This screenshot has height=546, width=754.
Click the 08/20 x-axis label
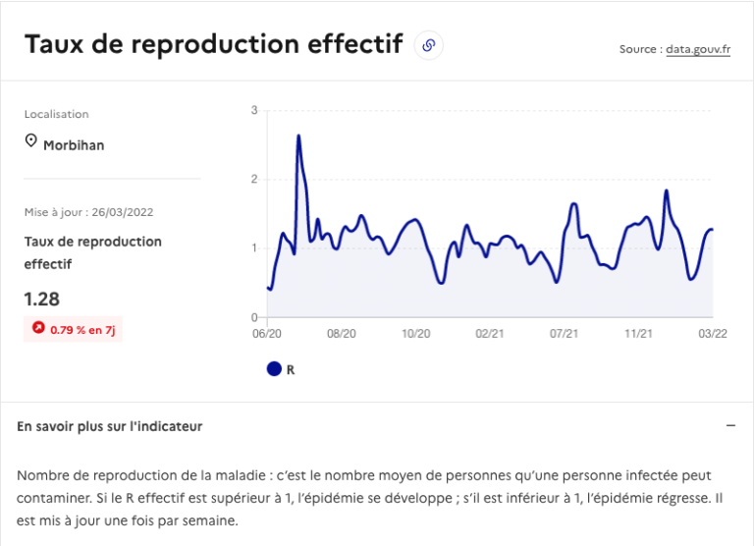point(342,333)
